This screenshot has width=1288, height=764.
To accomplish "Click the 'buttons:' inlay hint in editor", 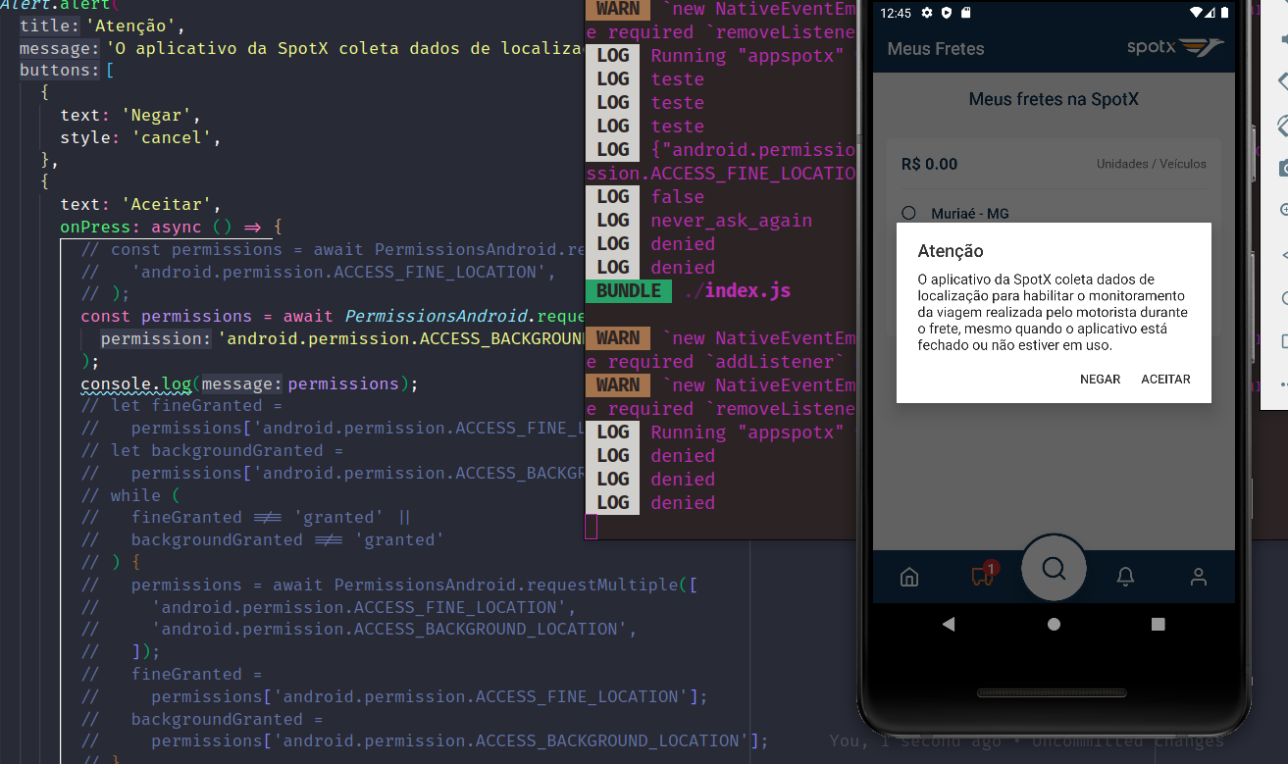I will (x=60, y=71).
